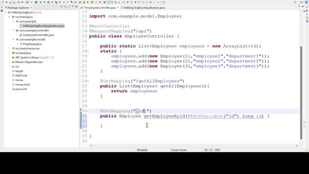Open the New file dropdown arrow
Image resolution: width=309 pixels, height=174 pixels.
pos(6,2)
